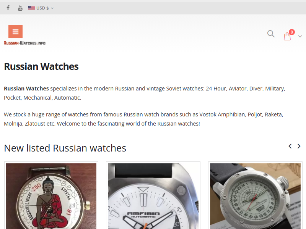Click the US flag currency icon
Viewport: 306px width, 229px height.
pyautogui.click(x=32, y=8)
